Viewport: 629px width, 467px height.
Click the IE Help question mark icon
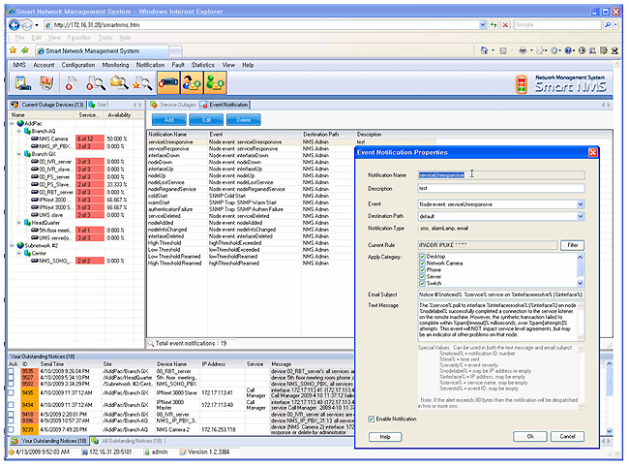click(x=568, y=50)
